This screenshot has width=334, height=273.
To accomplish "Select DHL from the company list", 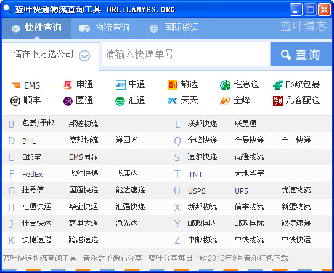I will point(29,141).
